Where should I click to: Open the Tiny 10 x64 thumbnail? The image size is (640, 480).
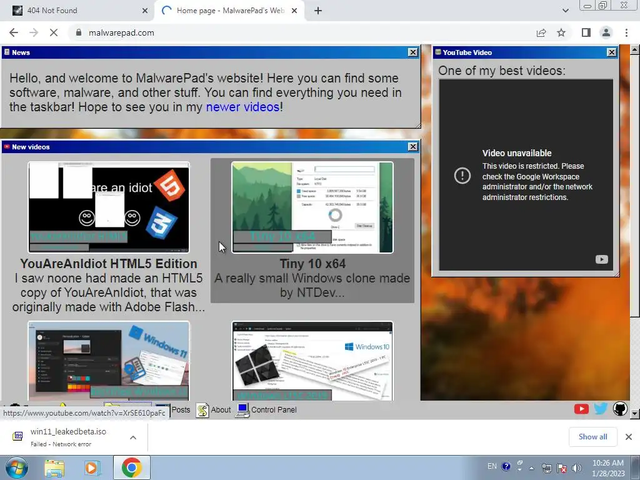pos(312,207)
